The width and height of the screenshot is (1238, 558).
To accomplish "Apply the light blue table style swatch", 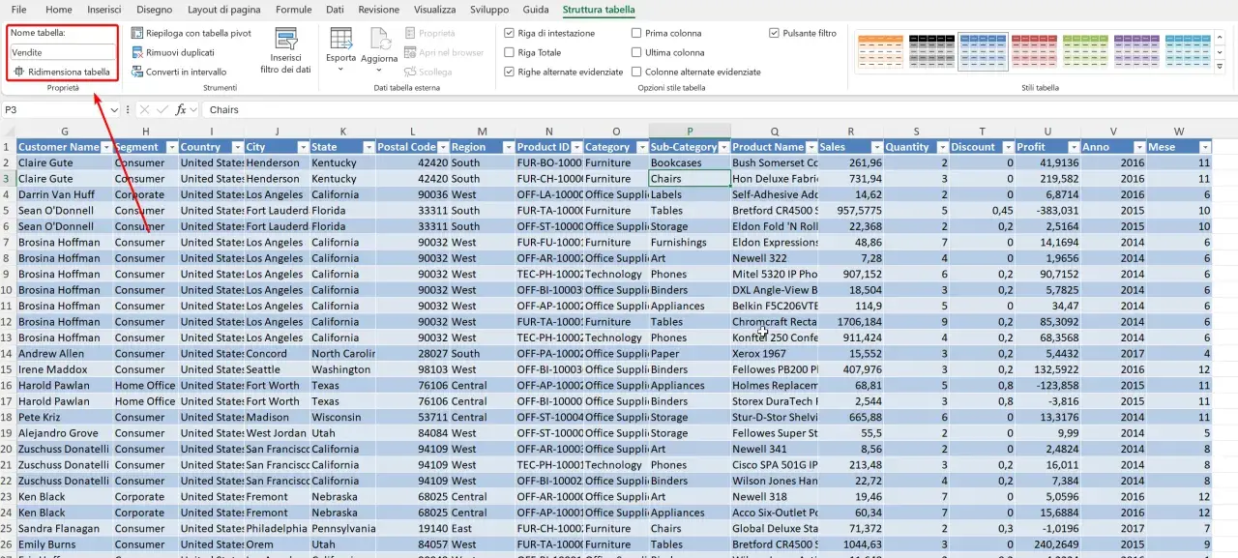I will [1188, 52].
